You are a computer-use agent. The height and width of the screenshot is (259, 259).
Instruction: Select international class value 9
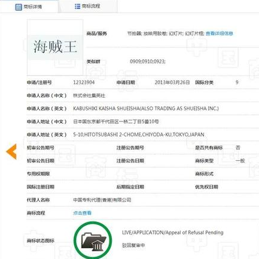click(x=237, y=83)
